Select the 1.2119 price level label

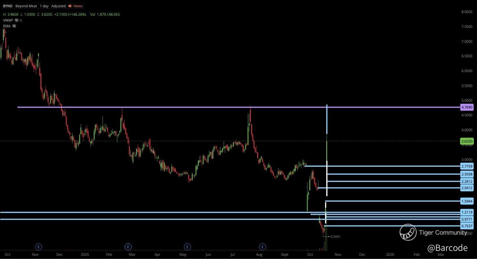tap(467, 212)
